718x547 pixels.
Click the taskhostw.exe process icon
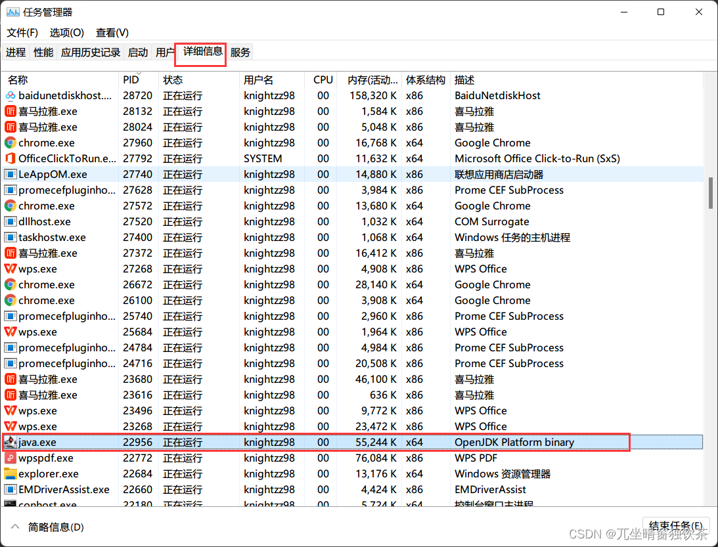click(x=10, y=238)
